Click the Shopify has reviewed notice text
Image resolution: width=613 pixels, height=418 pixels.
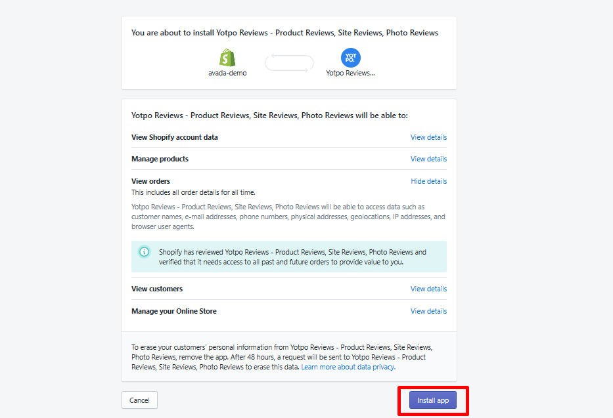click(292, 257)
